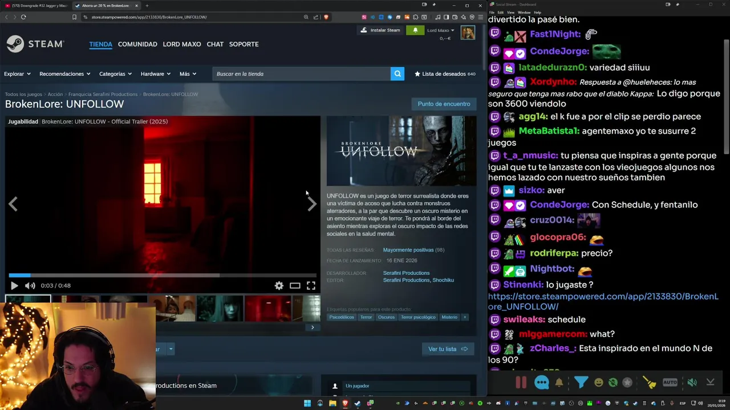
Task: Open the browser hamburger main menu
Action: point(481,17)
